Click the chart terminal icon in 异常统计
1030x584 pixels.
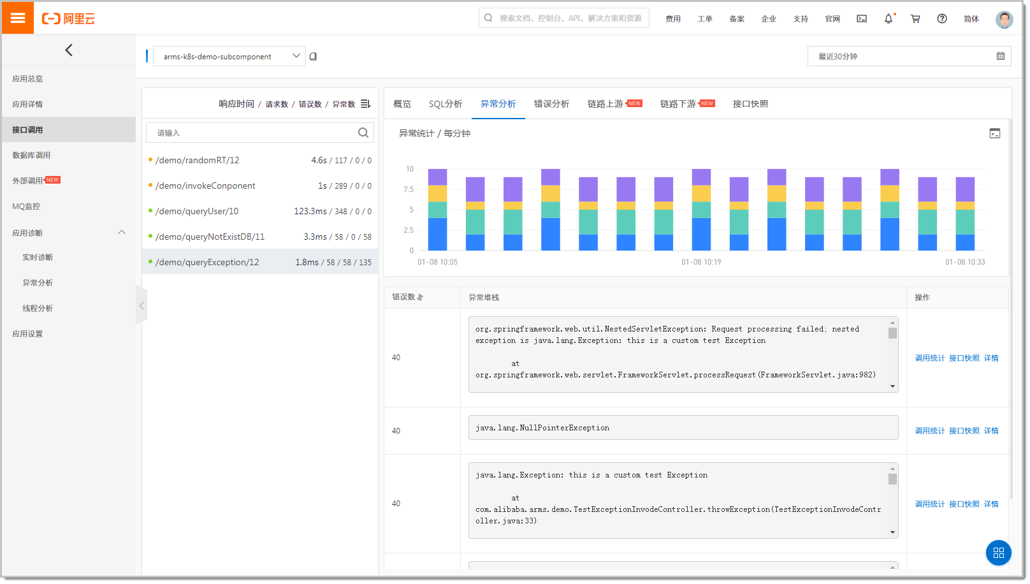coord(995,133)
